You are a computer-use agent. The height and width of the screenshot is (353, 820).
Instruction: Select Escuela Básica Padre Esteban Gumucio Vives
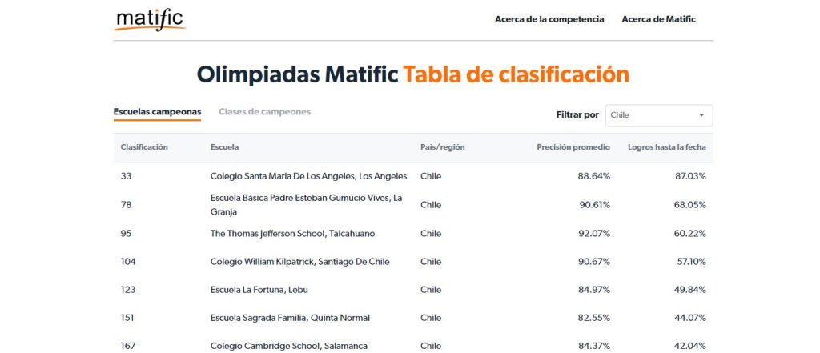point(413,204)
